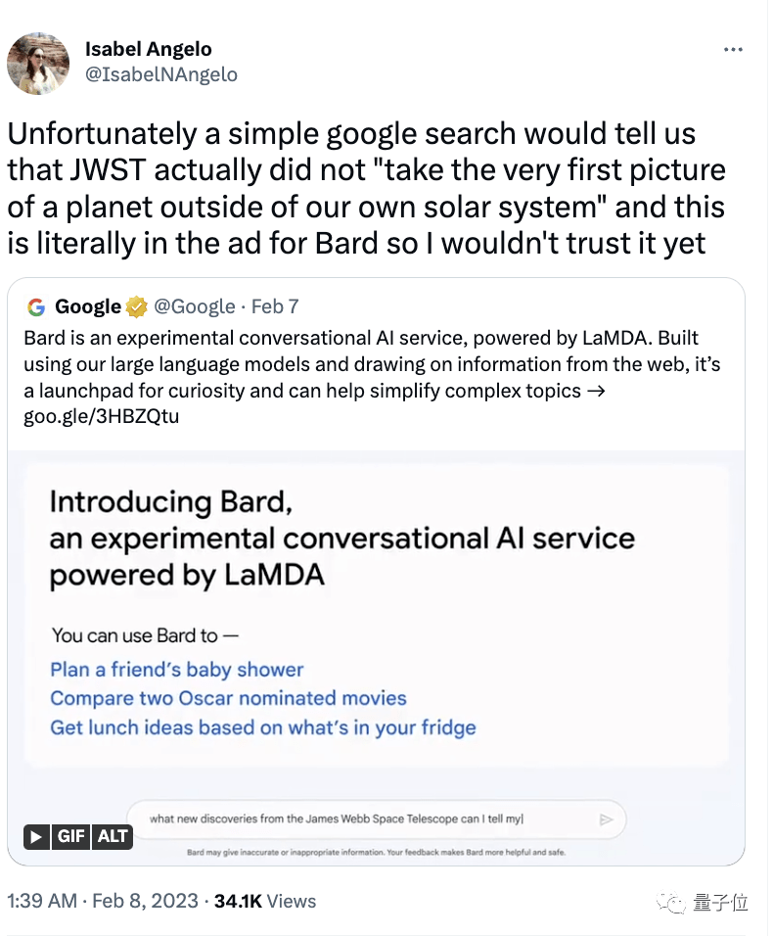Click the WeChat logo watermark
Screen dimensions: 773x936
tap(671, 903)
